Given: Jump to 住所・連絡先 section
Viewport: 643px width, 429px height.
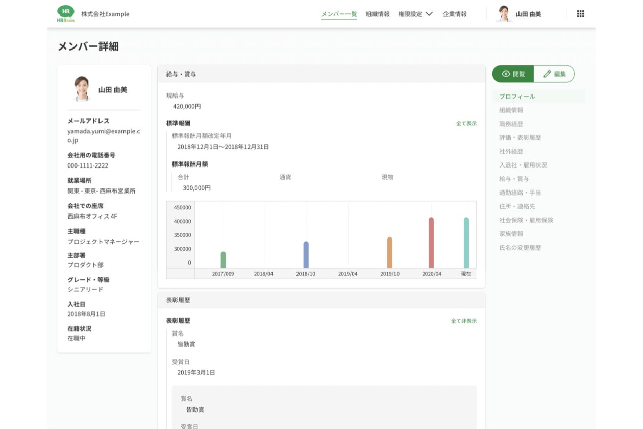Looking at the screenshot, I should [517, 207].
